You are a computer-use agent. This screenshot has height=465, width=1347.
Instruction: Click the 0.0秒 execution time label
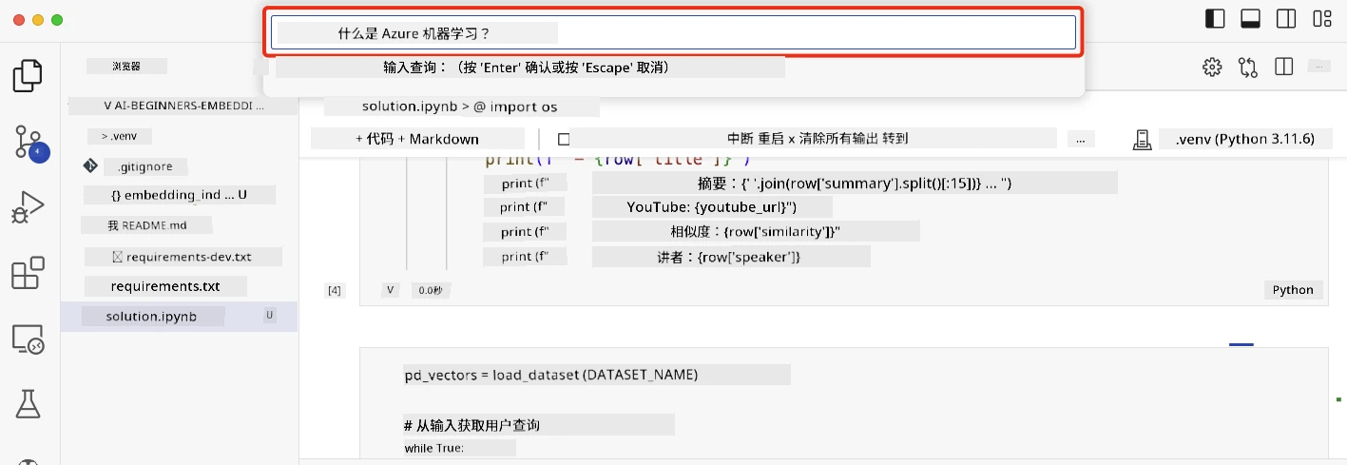click(431, 290)
